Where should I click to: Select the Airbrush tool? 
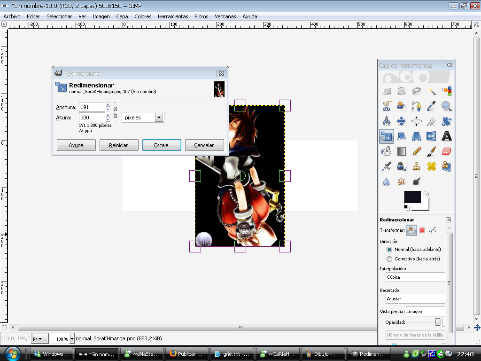pos(387,166)
